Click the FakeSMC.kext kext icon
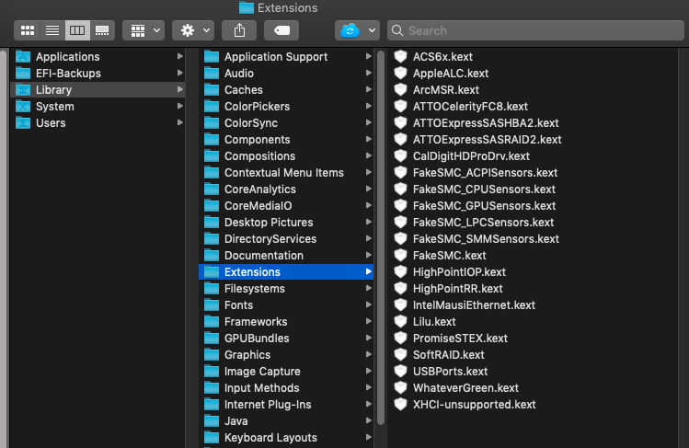Image resolution: width=689 pixels, height=448 pixels. [x=400, y=255]
